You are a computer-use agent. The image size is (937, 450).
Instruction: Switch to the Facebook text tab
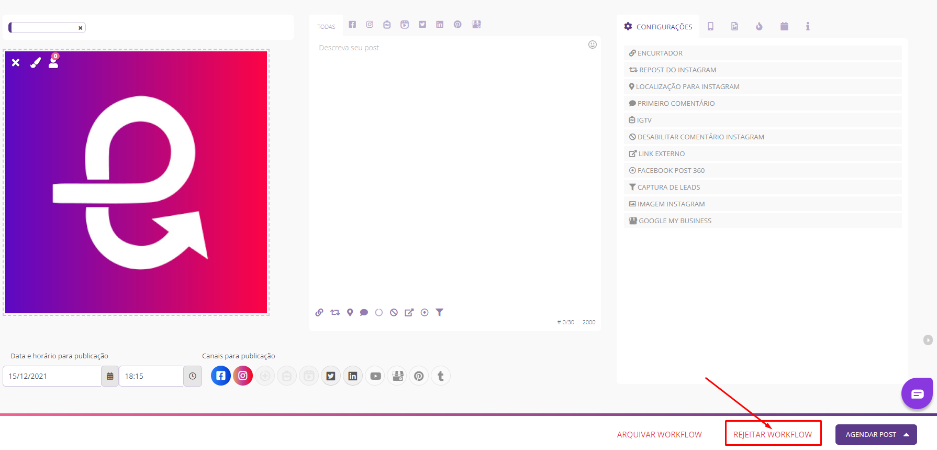coord(352,25)
